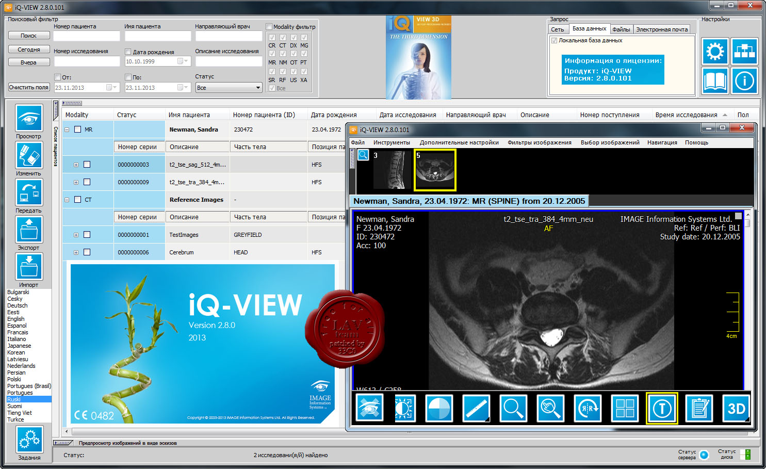Collapse the CT study tree node

(x=67, y=200)
